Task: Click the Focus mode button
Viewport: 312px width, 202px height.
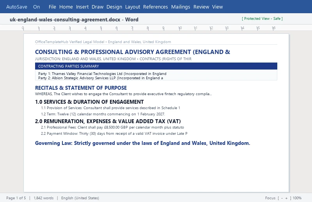Action: 270,198
